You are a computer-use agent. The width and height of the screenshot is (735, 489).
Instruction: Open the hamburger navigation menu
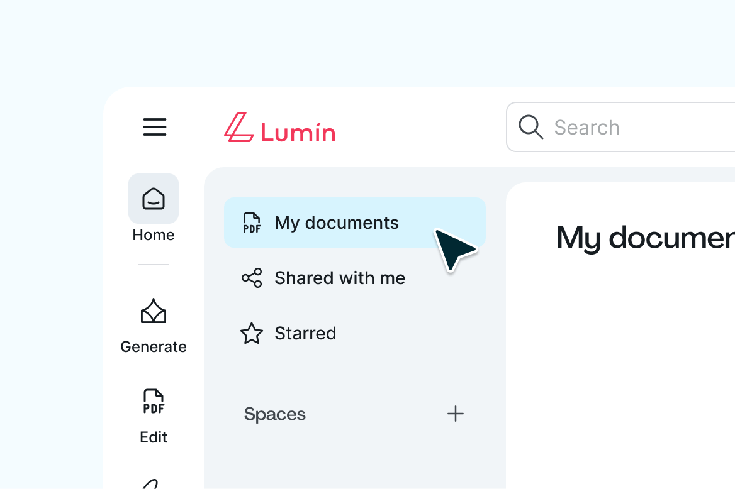pos(154,127)
